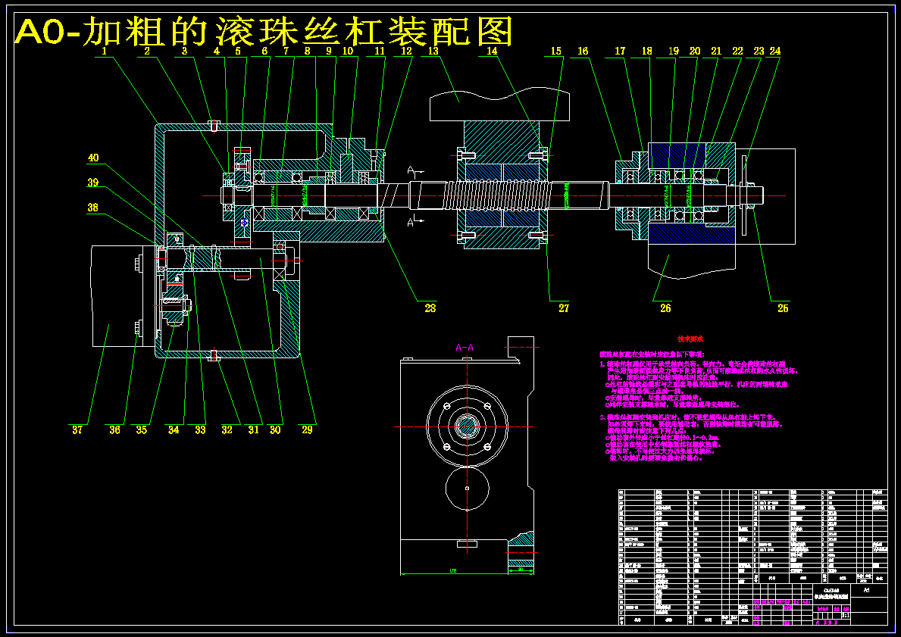The width and height of the screenshot is (901, 637).
Task: Select part callout number 4
Action: 217,51
